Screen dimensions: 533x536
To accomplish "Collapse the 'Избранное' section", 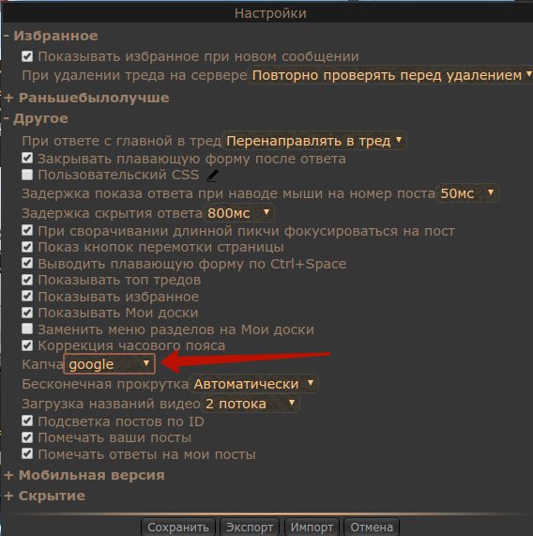I will (51, 36).
